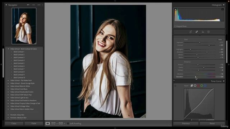Image resolution: width=230 pixels, height=129 pixels.
Task: Toggle the shadow clipping indicator in the histogram
Action: (x=176, y=9)
